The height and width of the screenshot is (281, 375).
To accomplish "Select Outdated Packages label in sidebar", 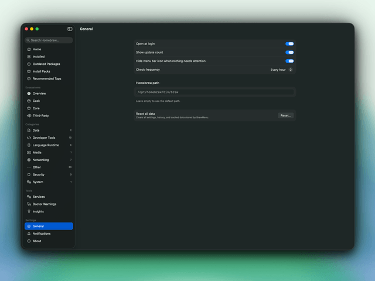I will pyautogui.click(x=46, y=64).
